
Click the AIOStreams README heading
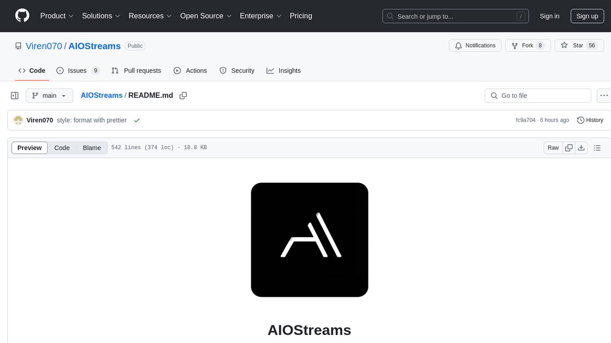coord(310,330)
